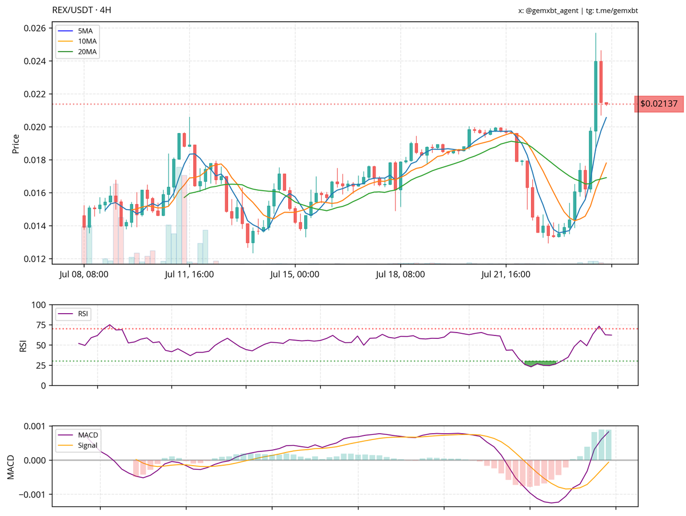
Task: Click the 0.016 price axis value
Action: click(35, 193)
